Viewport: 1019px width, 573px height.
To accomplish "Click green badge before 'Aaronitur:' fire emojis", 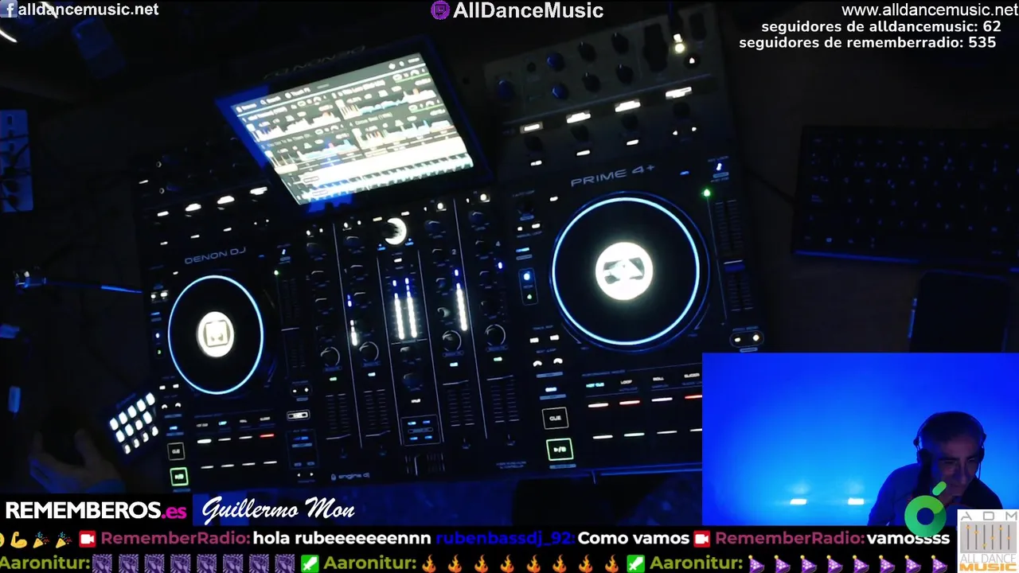I will click(x=310, y=563).
